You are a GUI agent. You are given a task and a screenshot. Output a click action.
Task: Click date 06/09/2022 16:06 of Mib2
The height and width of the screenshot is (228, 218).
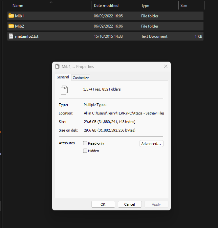pos(108,26)
